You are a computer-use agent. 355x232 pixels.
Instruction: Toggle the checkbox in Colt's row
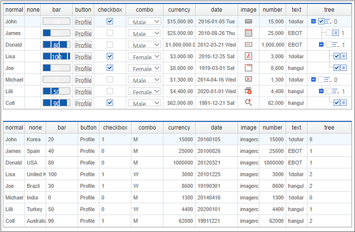110,103
